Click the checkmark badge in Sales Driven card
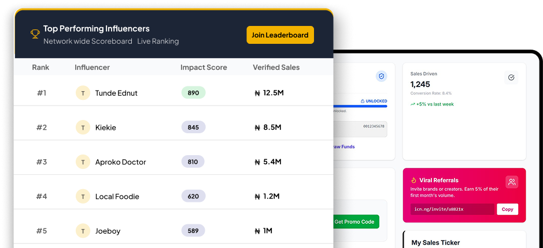The width and height of the screenshot is (543, 248). 511,77
